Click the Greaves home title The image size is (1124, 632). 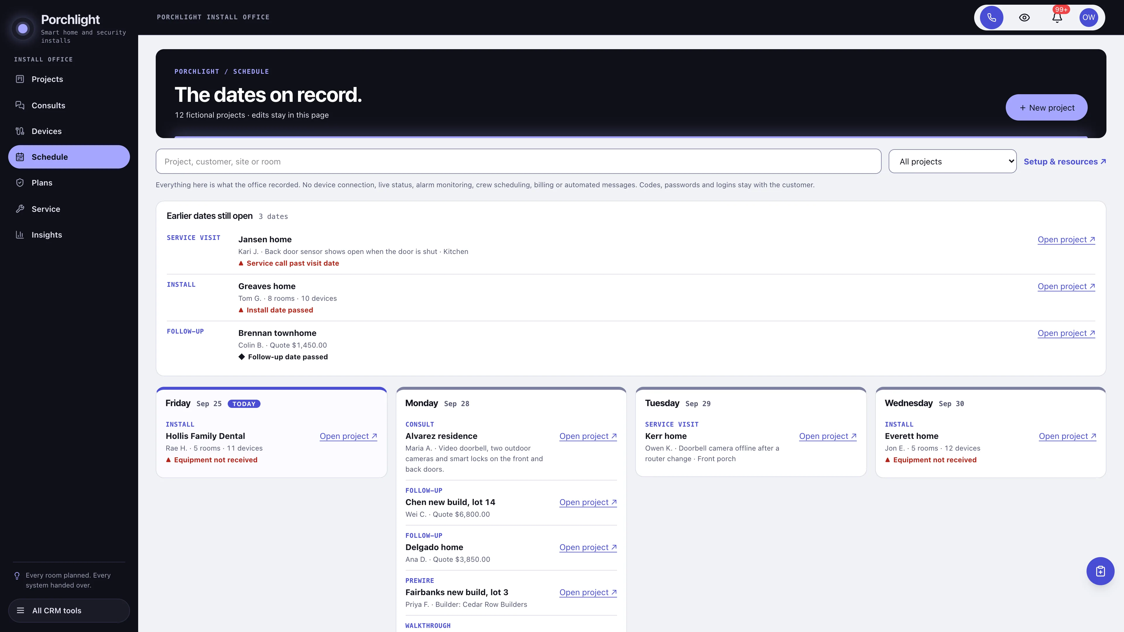(267, 286)
